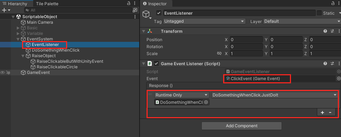Open the Hierarchy panel options menu

tap(135, 3)
